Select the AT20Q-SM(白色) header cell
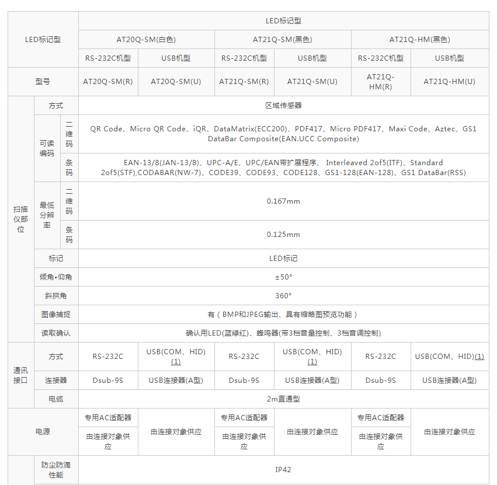The image size is (497, 485). 146,40
